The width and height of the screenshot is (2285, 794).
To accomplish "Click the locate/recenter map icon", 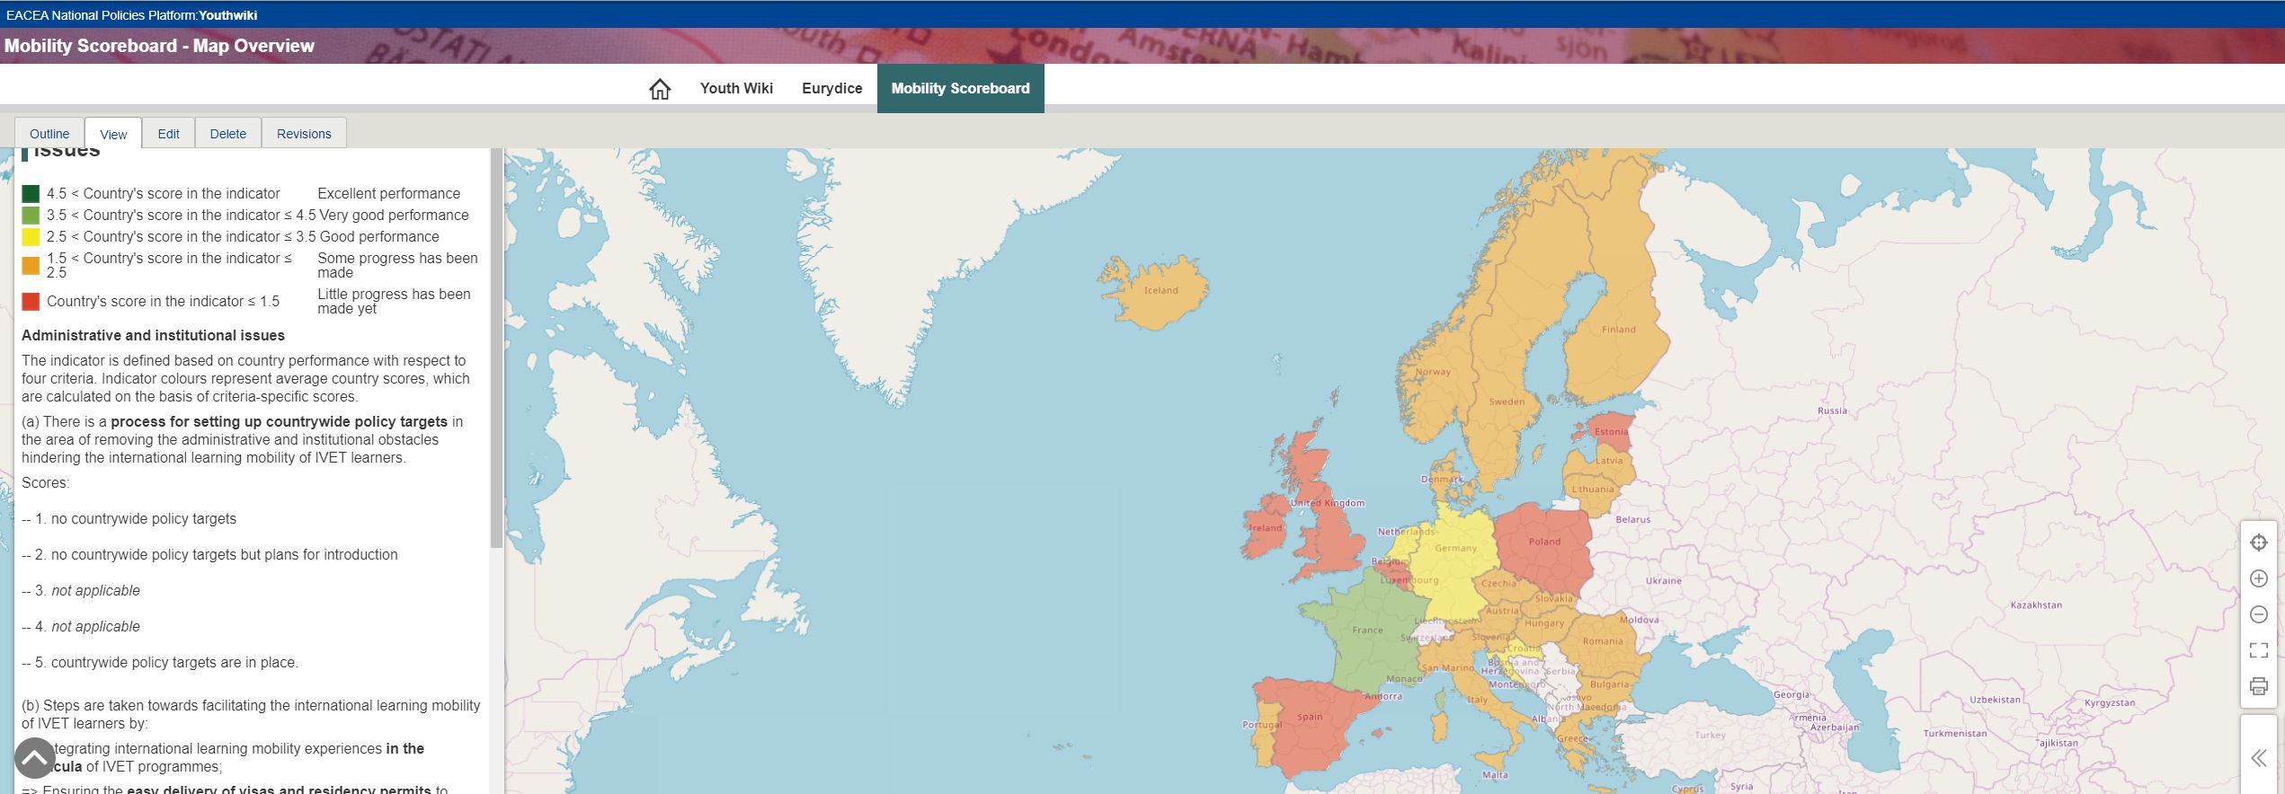I will pyautogui.click(x=2258, y=543).
